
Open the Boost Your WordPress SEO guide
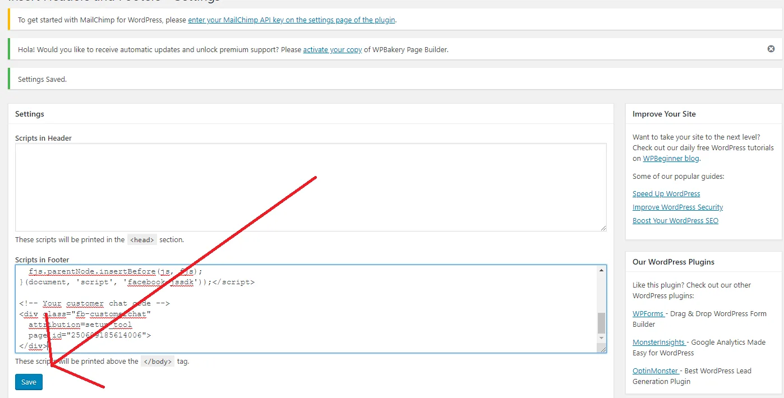click(x=675, y=220)
